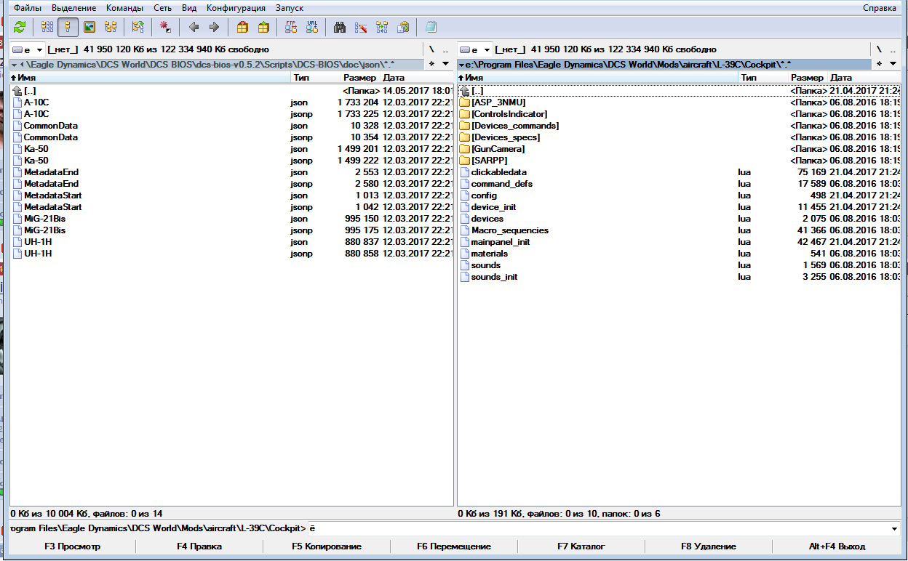Click F5 Копирование button
The image size is (908, 561).
(327, 546)
